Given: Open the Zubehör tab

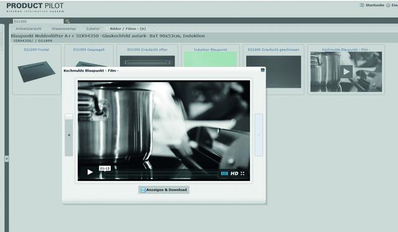Looking at the screenshot, I should [x=93, y=29].
